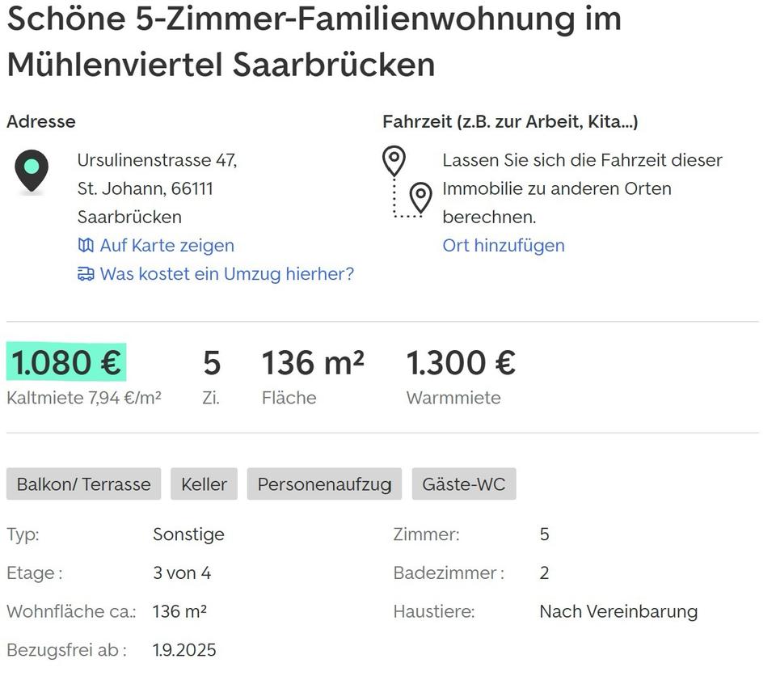Click the map icon beside Auf Karte zeigen
Image resolution: width=776 pixels, height=680 pixels.
tap(86, 245)
